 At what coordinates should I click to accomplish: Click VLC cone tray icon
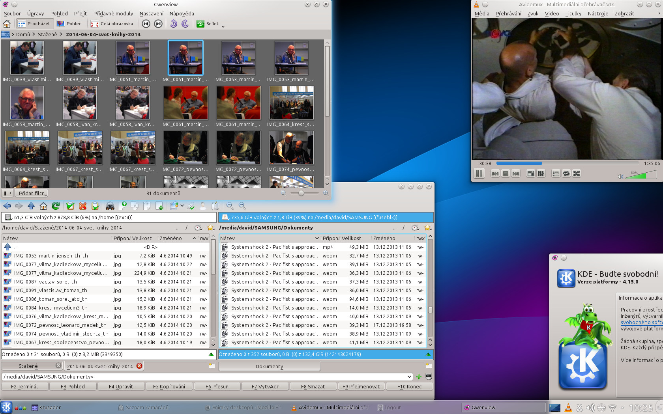pos(568,408)
